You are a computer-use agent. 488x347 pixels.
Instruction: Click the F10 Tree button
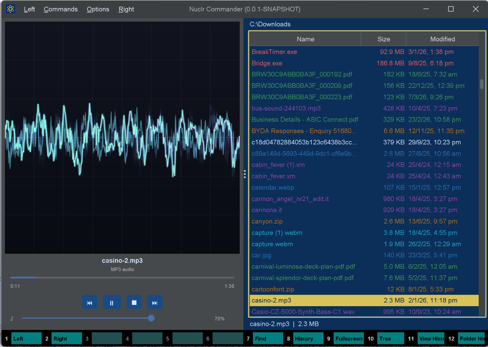(x=390, y=338)
